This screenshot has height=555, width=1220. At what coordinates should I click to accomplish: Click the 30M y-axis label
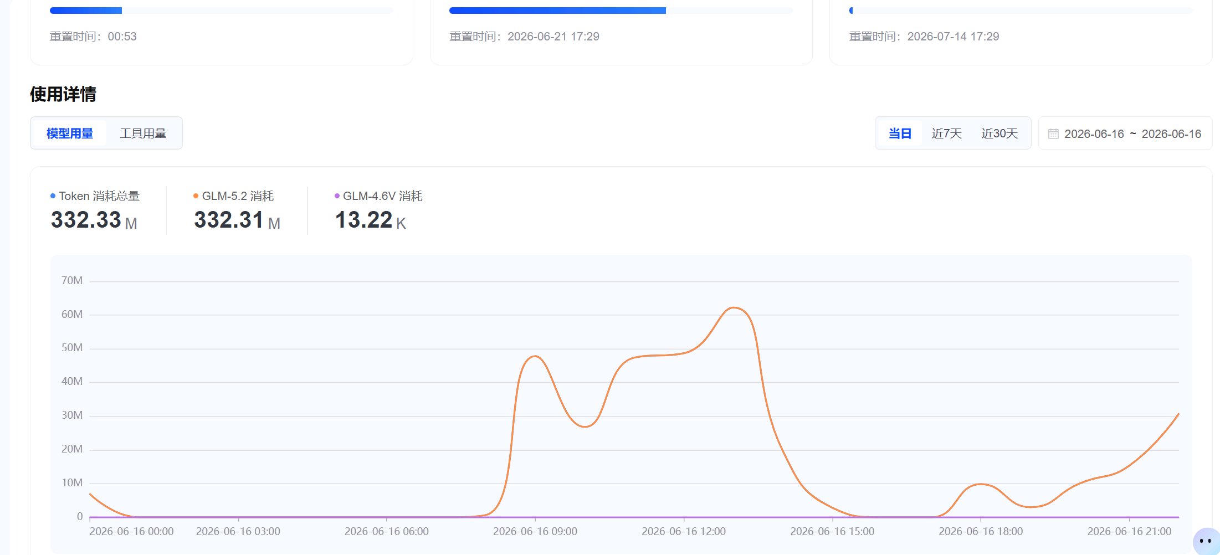click(x=72, y=415)
